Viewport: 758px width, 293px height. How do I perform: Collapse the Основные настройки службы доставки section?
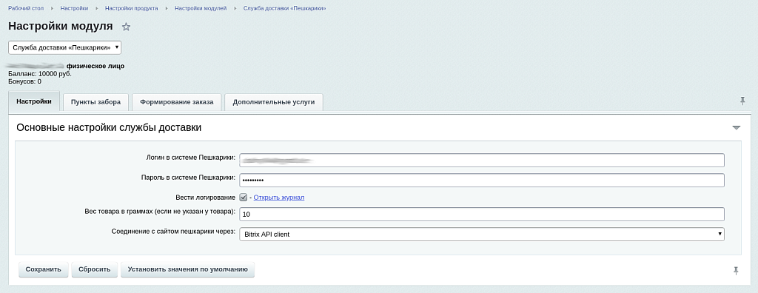pos(737,128)
